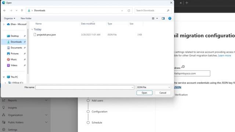Click the Documents pin icon
Image resolution: width=235 pixels, height=132 pixels.
pos(25,48)
